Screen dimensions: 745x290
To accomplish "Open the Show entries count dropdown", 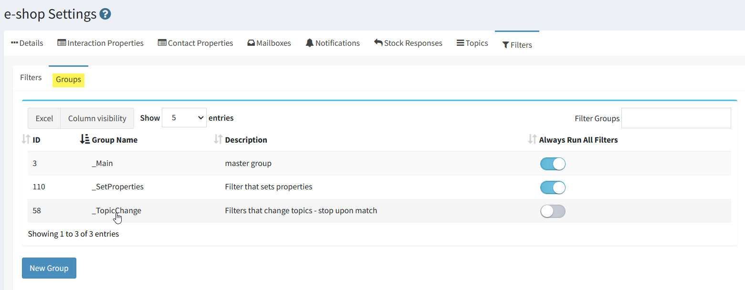I will (184, 118).
